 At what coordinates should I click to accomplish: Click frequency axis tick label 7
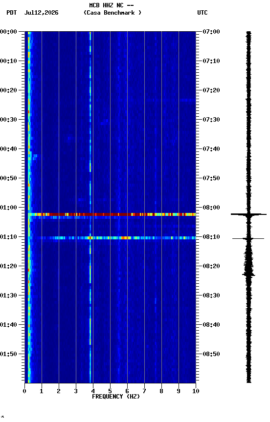pos(144,391)
